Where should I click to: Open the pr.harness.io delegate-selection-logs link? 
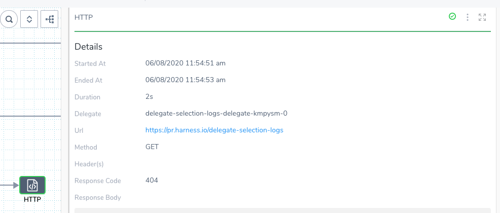(x=214, y=130)
